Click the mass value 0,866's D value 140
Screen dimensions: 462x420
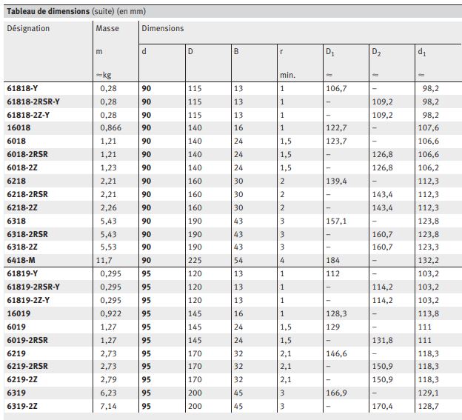click(x=195, y=128)
